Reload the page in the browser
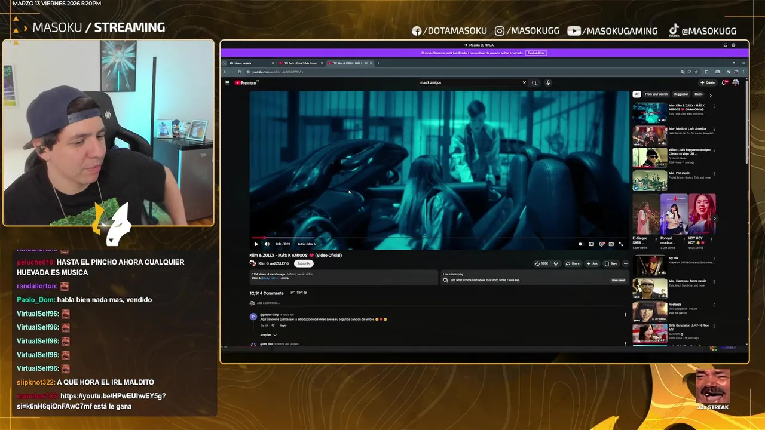This screenshot has height=430, width=765. (x=240, y=72)
